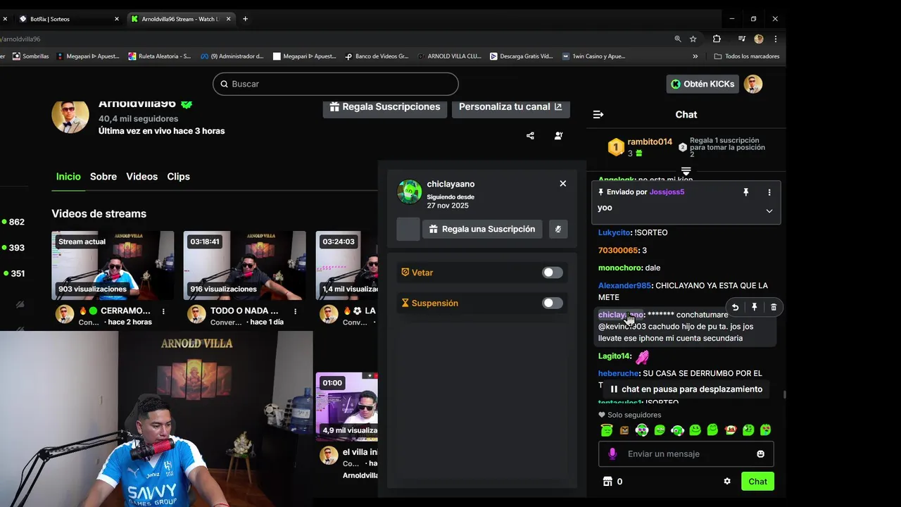The height and width of the screenshot is (507, 901).
Task: Toggle the Vetar ban switch
Action: tap(553, 273)
